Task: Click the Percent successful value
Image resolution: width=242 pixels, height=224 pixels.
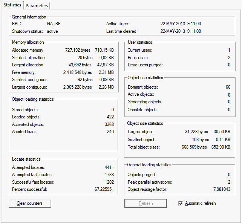Action: [x=104, y=189]
